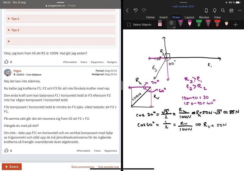Go back from the notebook page
The image size is (244, 171).
pos(127,10)
